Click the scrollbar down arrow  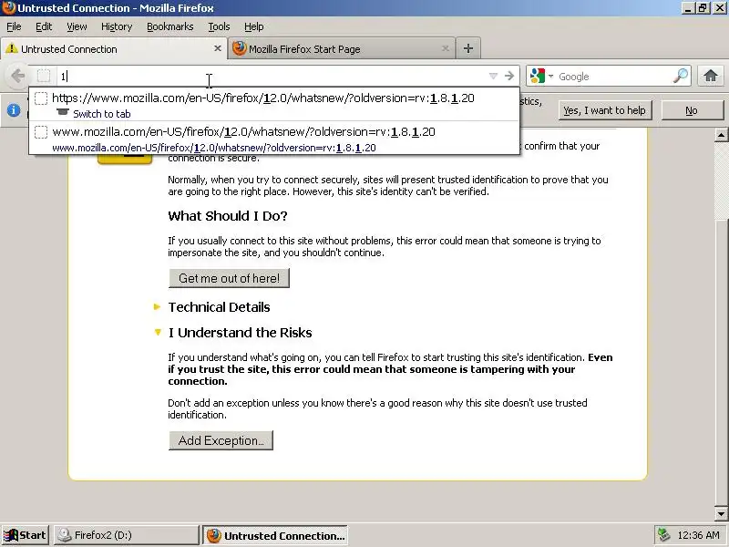point(721,514)
